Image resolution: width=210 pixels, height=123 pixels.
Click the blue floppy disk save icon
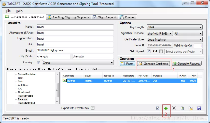pyautogui.click(x=199, y=108)
